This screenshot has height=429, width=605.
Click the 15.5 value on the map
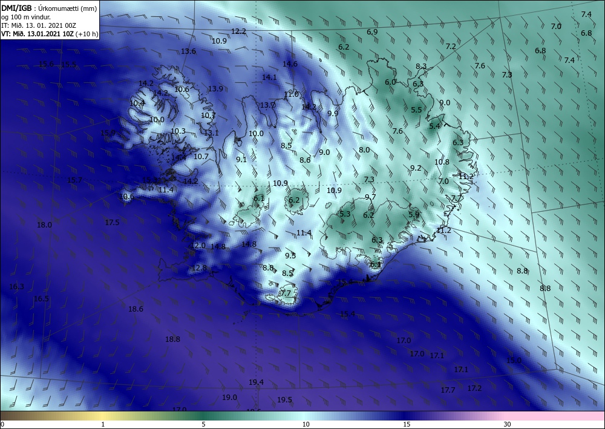pyautogui.click(x=69, y=64)
